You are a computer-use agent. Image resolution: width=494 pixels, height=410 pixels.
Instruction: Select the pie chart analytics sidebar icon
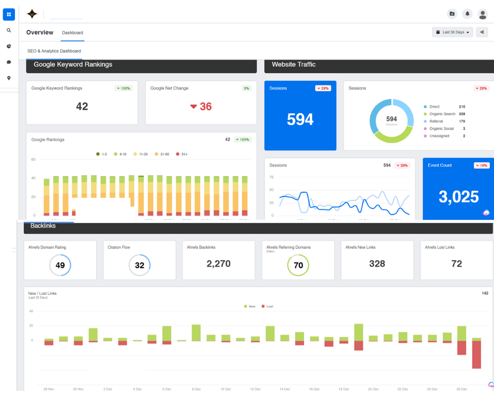[9, 46]
